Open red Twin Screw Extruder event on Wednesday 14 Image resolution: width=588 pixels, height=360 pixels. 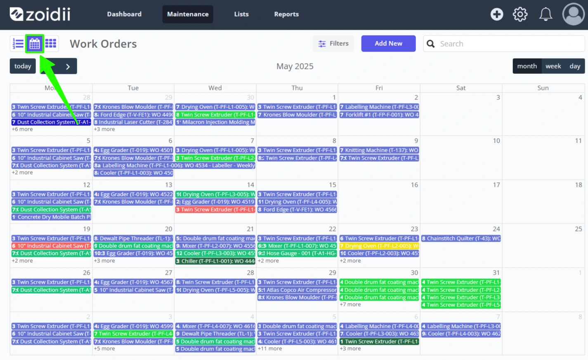click(215, 209)
